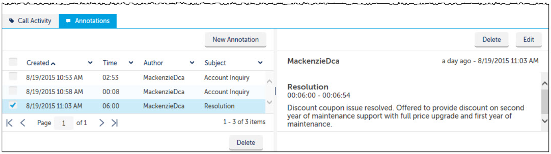Viewport: 551px width, 154px height.
Task: Go to previous page arrow
Action: tap(23, 123)
